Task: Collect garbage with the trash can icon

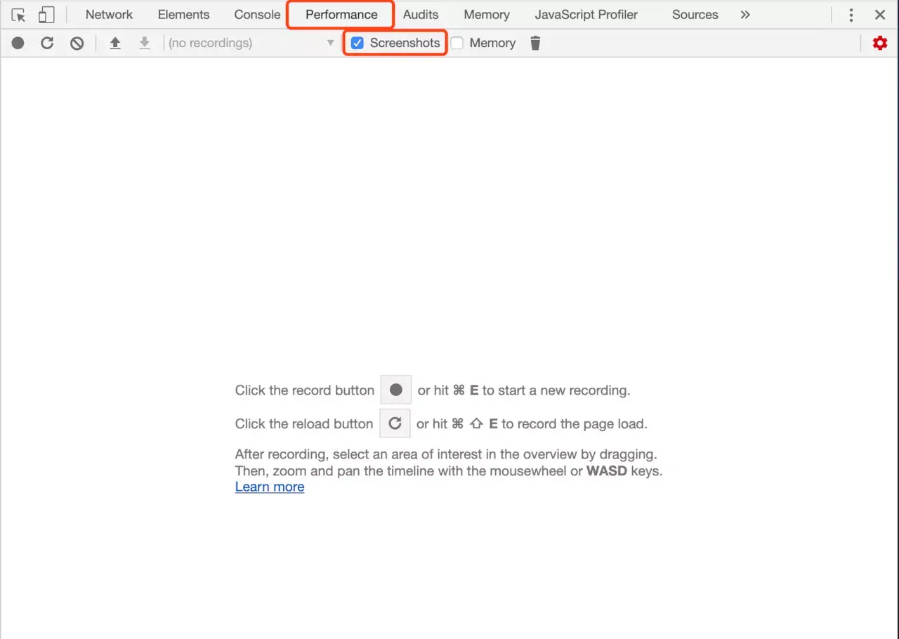Action: 535,43
